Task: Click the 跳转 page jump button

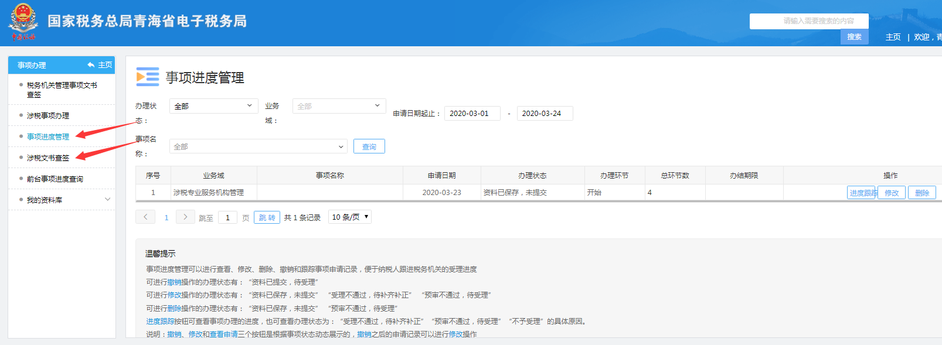Action: tap(267, 217)
